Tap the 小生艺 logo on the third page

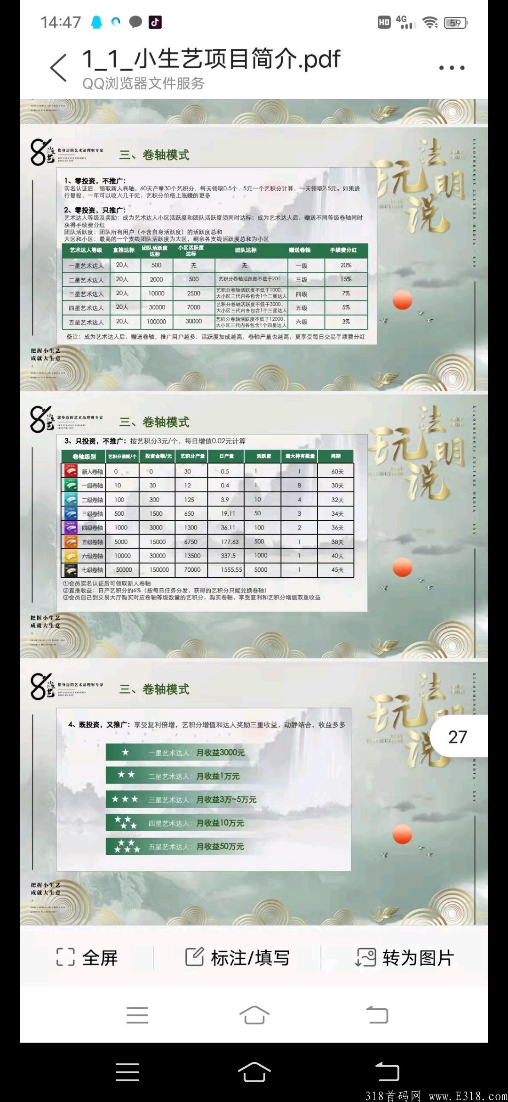click(x=43, y=686)
